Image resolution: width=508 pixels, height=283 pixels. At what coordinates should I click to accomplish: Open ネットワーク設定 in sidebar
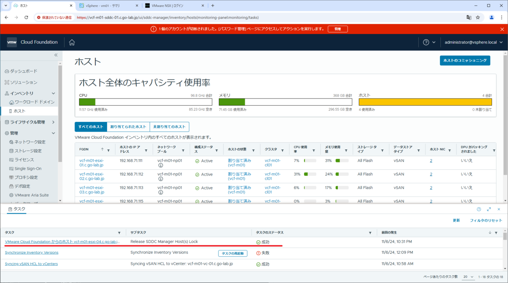(x=28, y=142)
